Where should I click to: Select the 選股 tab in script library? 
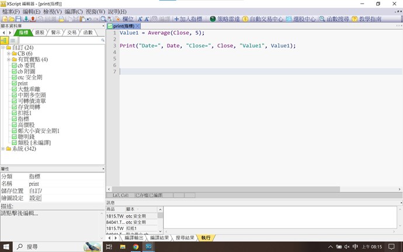[x=40, y=33]
